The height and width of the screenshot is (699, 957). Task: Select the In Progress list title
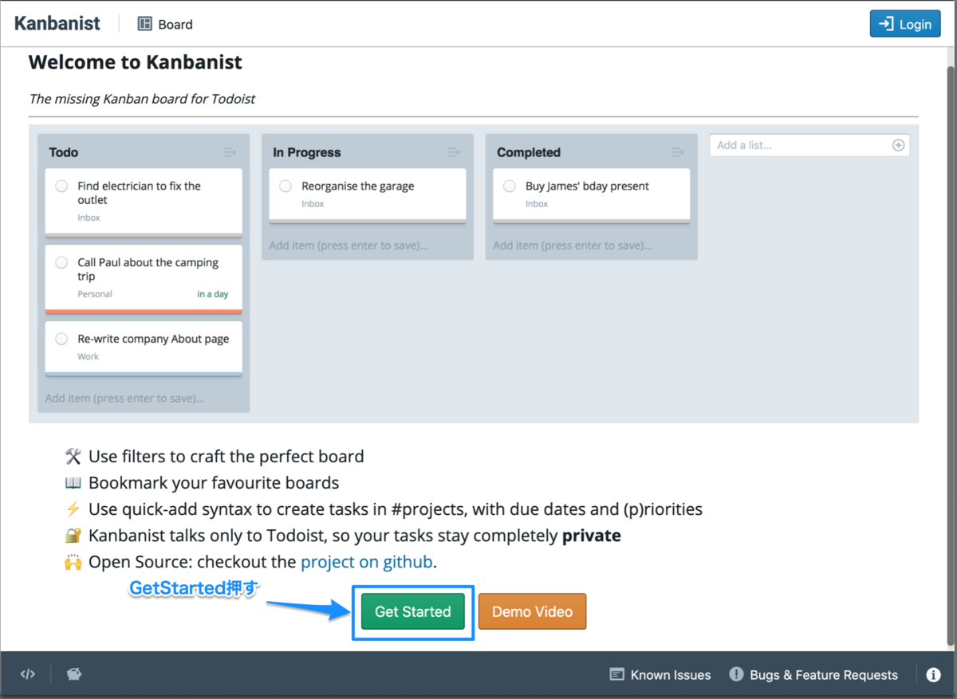pos(307,152)
